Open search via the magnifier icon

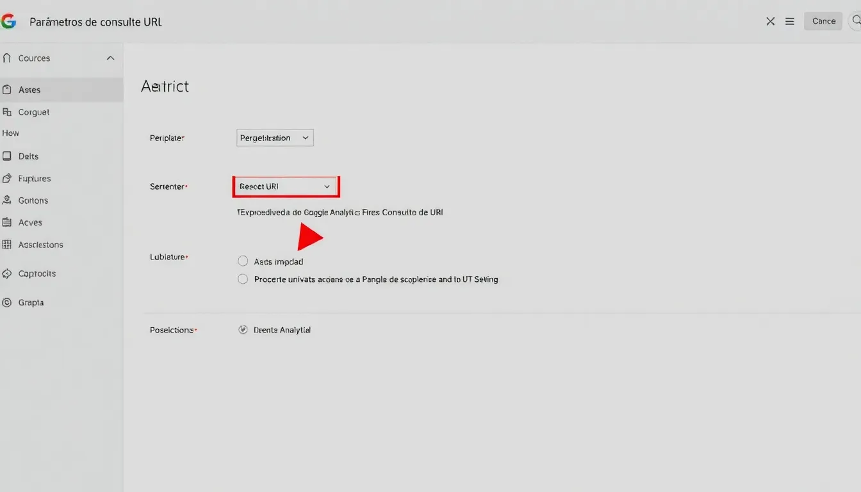(x=856, y=21)
